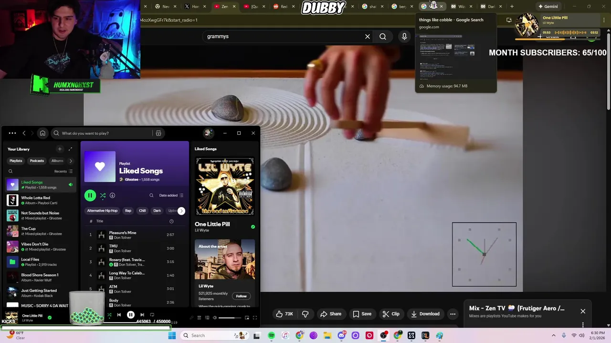611x343 pixels.
Task: Toggle shuffle in Spotify bottom player bar
Action: (x=109, y=315)
